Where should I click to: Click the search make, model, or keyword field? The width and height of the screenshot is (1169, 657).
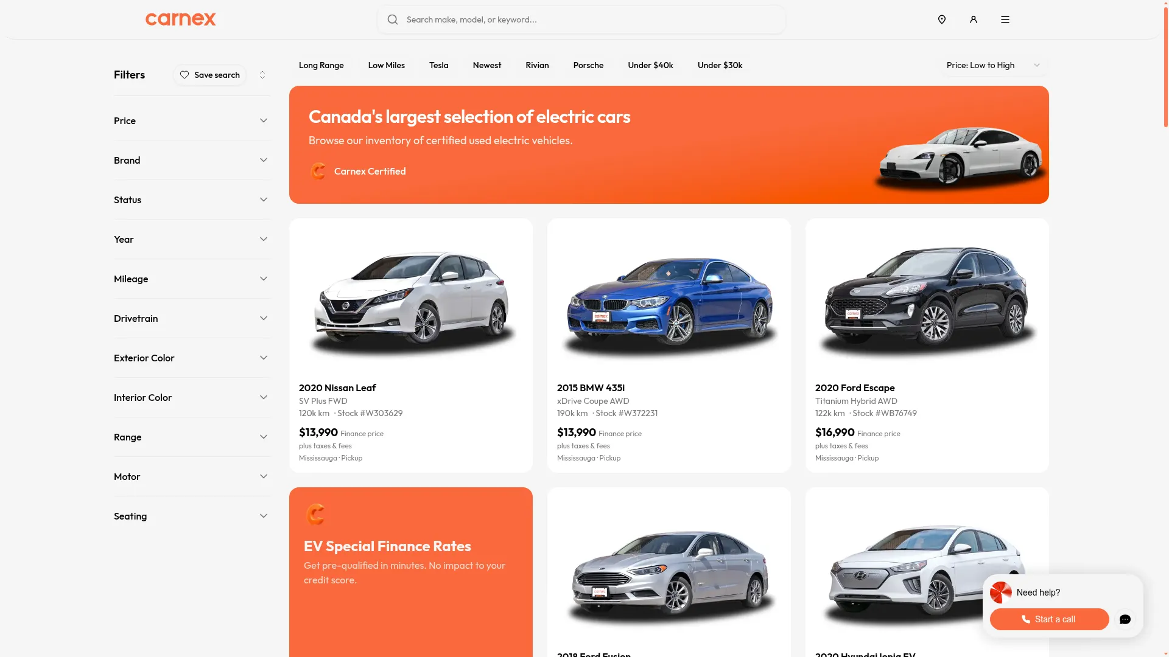tap(581, 19)
